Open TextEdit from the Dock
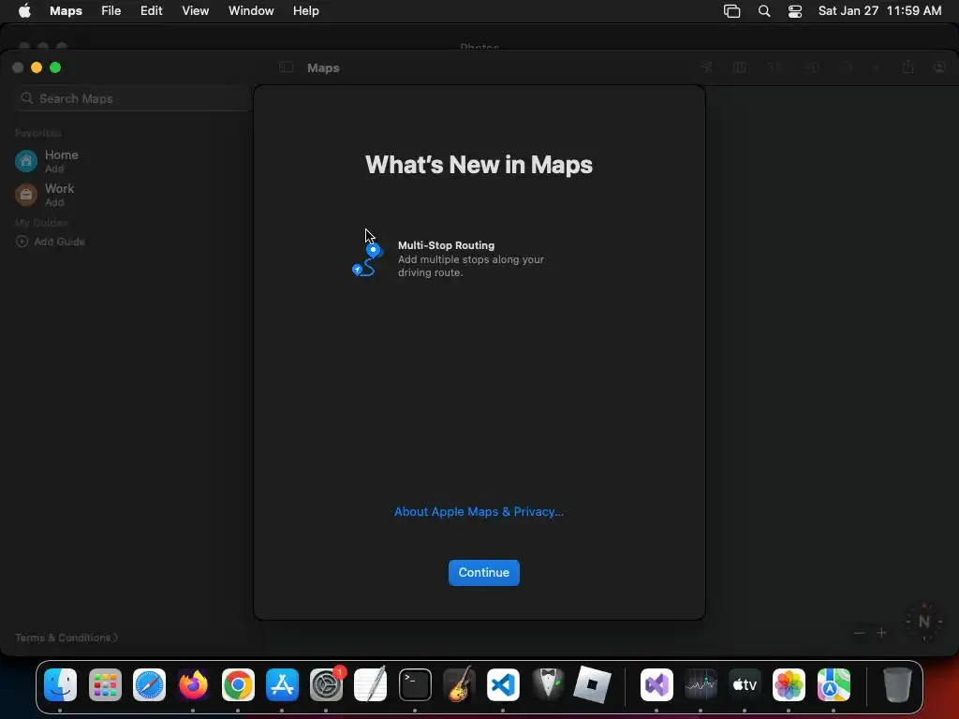Viewport: 959px width, 719px height. click(x=371, y=684)
